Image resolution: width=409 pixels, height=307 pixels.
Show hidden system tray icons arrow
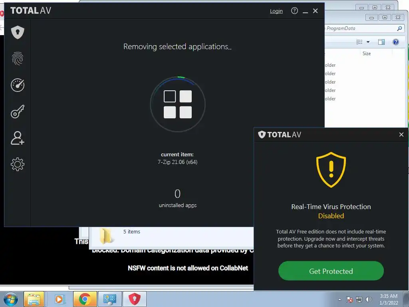tap(340, 299)
